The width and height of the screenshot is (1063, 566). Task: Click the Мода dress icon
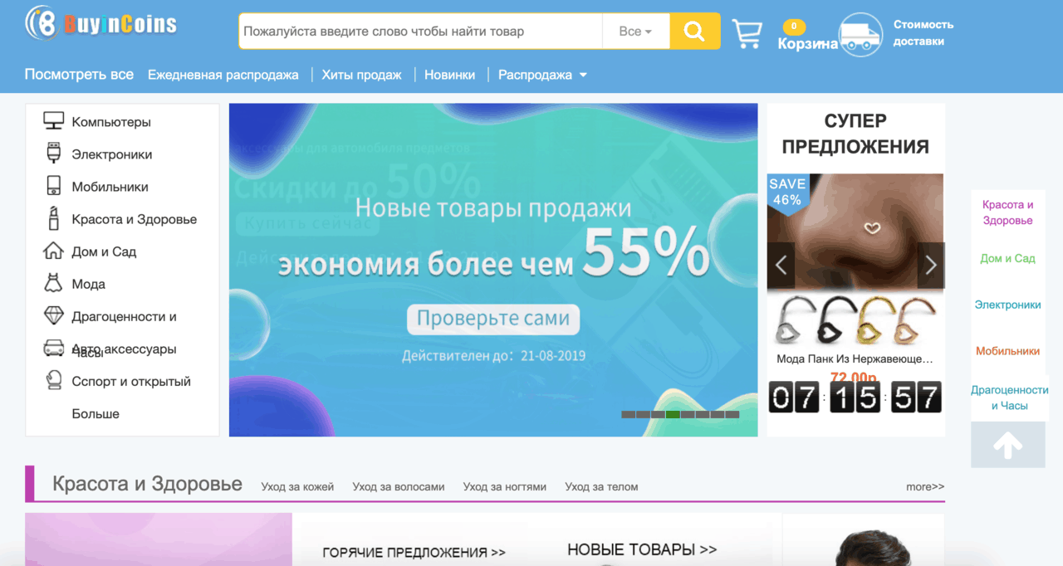click(x=53, y=283)
